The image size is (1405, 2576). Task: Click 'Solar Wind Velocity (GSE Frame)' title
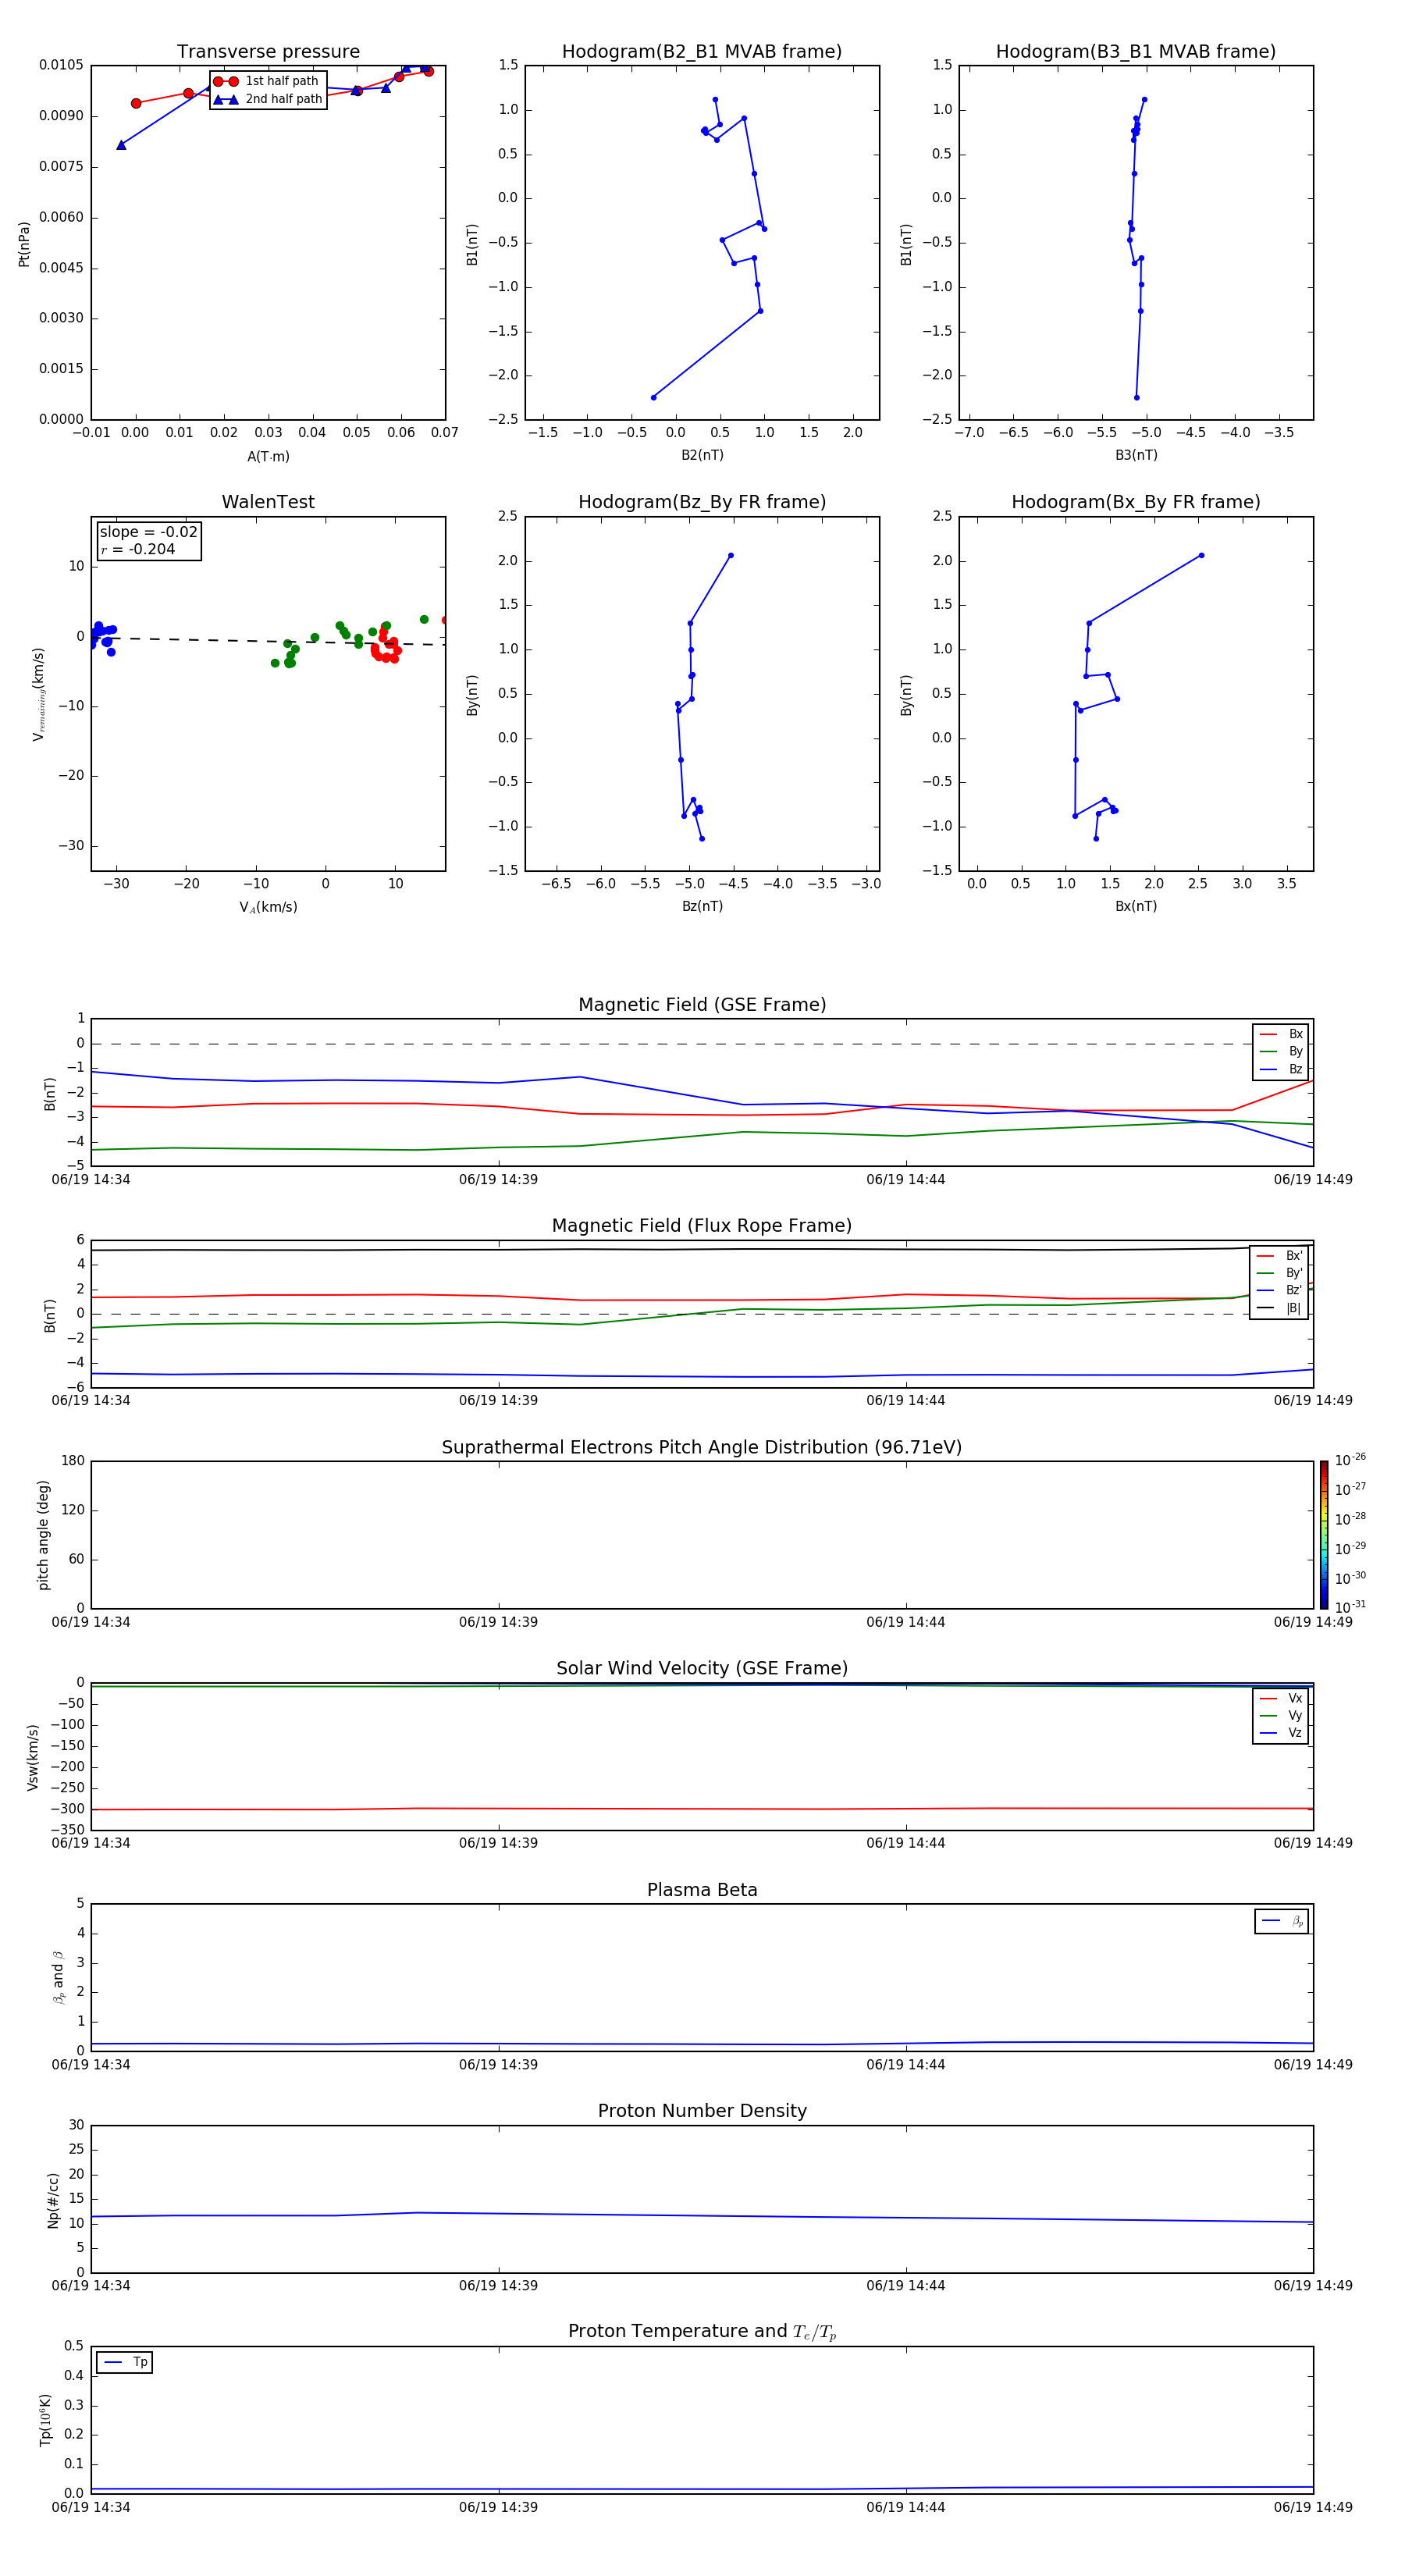702,1668
